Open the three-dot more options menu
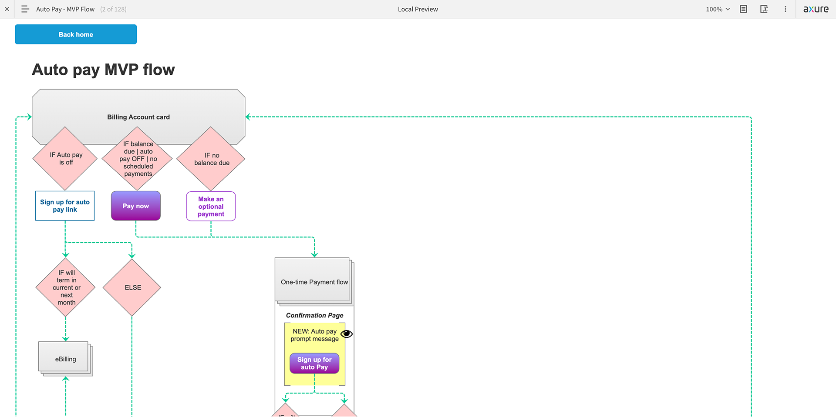 pyautogui.click(x=785, y=9)
